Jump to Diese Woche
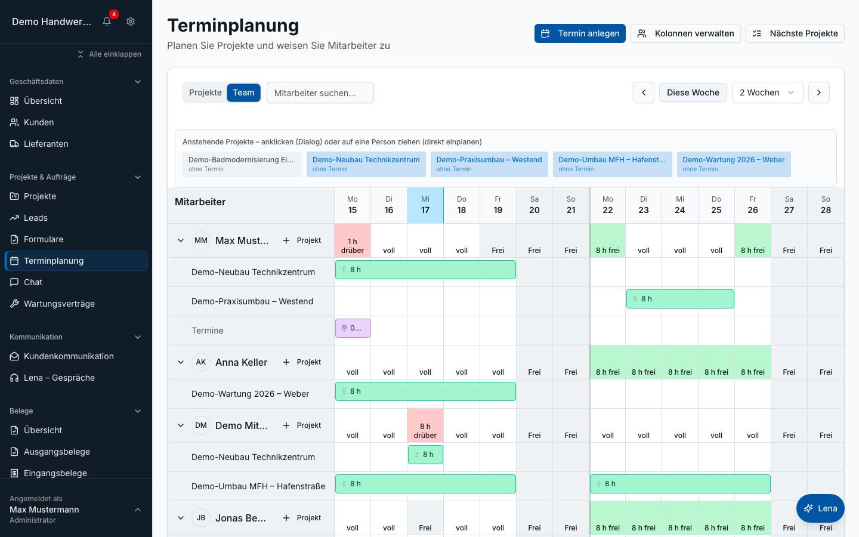Image resolution: width=859 pixels, height=537 pixels. tap(693, 92)
